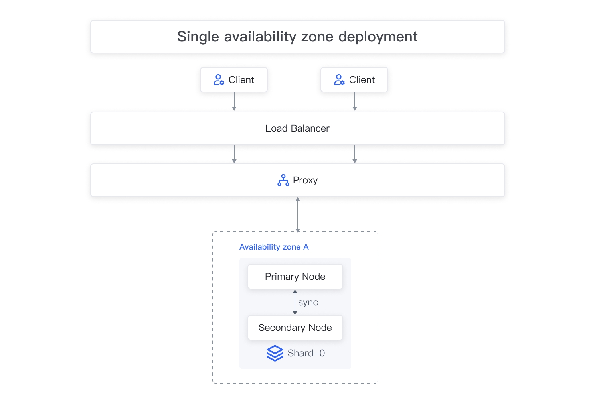Click the 'Shard-0' text
The width and height of the screenshot is (601, 413).
[x=306, y=353]
